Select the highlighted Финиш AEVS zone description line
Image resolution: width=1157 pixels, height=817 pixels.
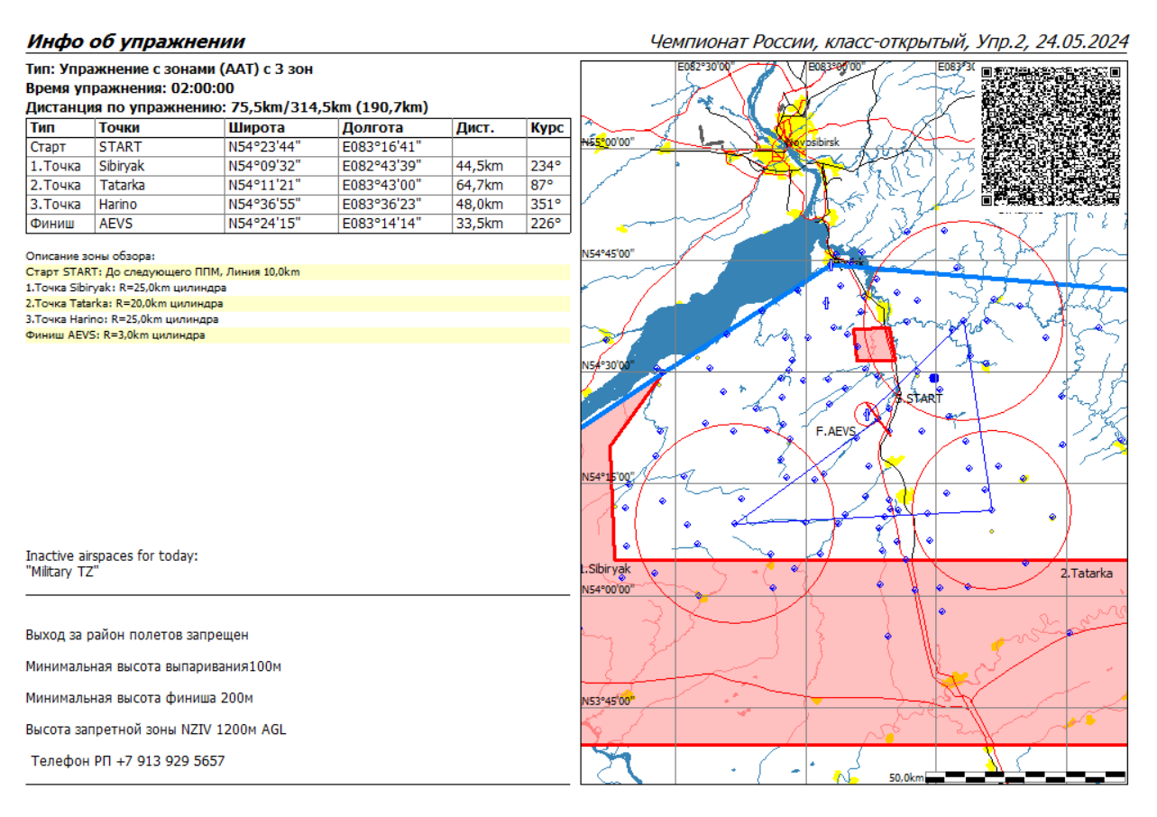coord(115,335)
